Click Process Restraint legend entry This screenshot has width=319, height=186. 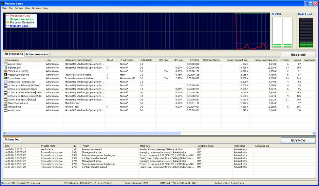pyautogui.click(x=20, y=22)
